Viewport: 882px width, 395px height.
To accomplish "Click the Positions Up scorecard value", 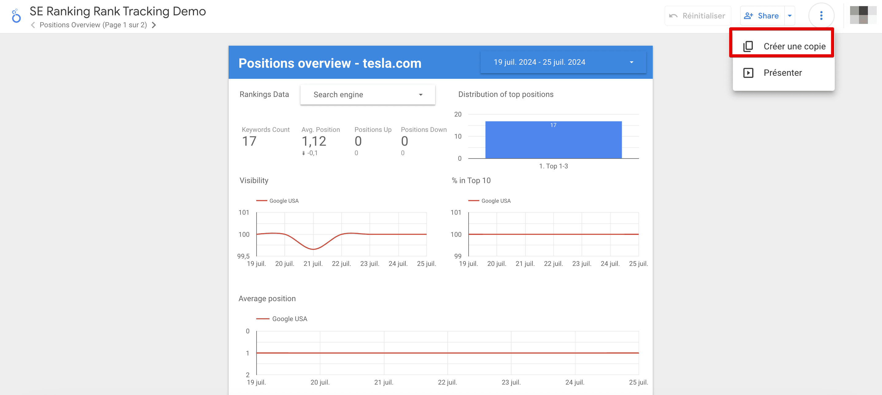I will 358,141.
